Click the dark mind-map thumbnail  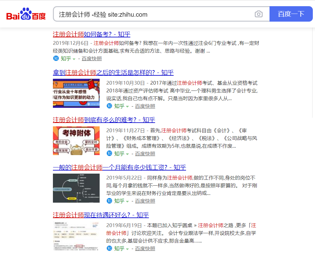pos(76,188)
